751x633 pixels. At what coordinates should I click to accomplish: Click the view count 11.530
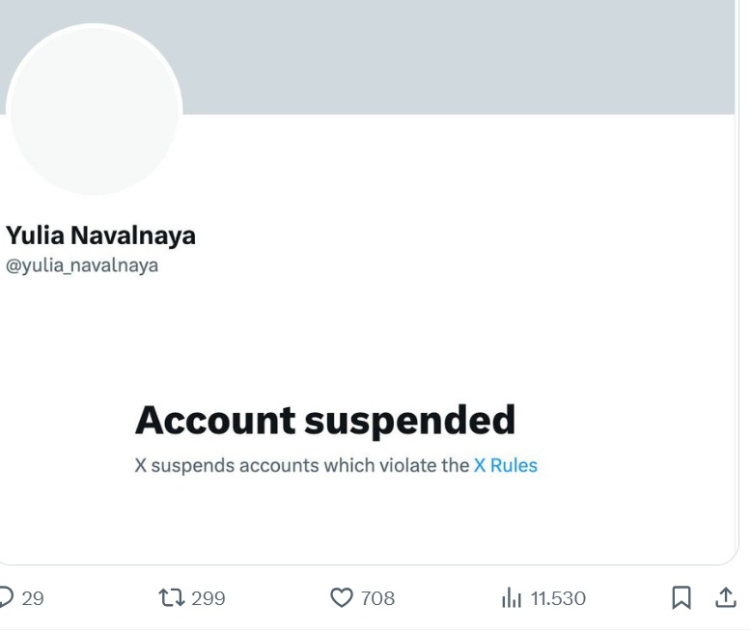(558, 598)
